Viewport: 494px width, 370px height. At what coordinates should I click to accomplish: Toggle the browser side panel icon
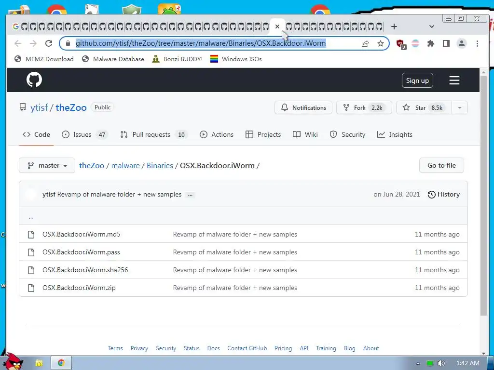point(446,43)
